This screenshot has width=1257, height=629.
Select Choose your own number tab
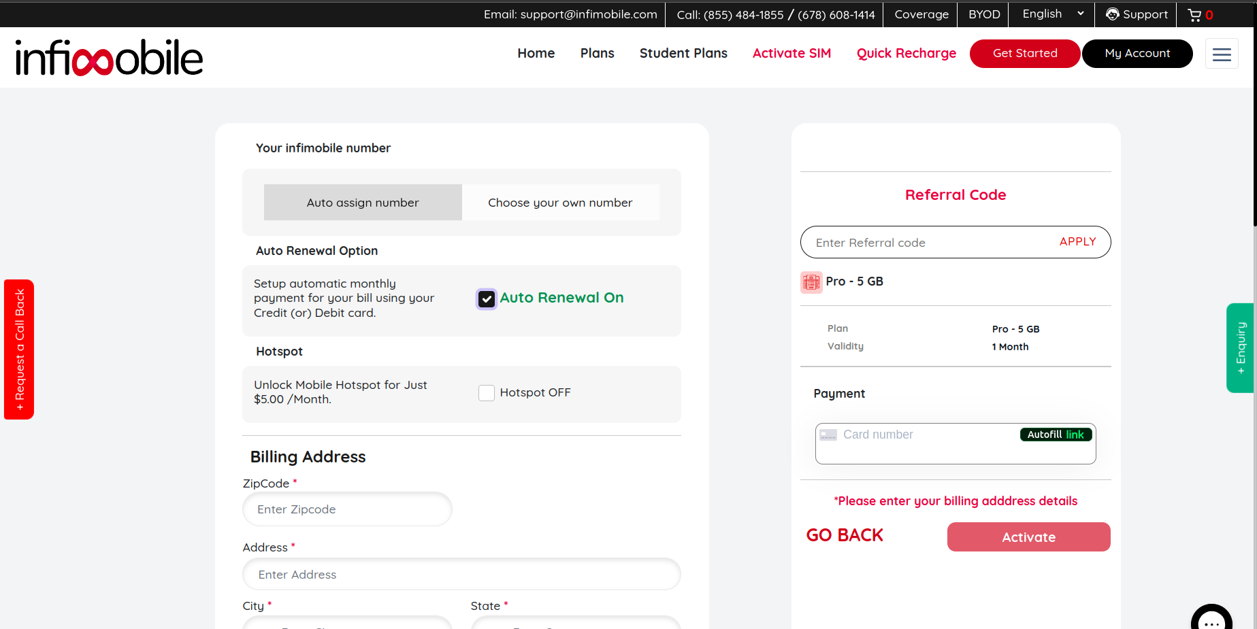[560, 203]
